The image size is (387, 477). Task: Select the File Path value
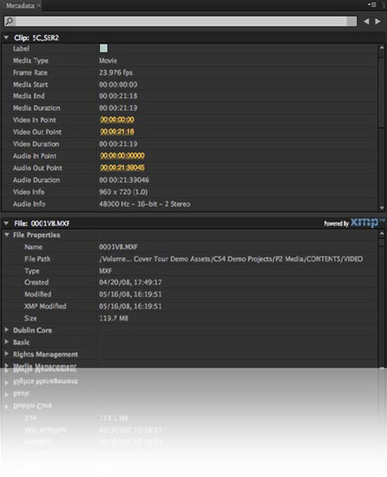pyautogui.click(x=231, y=259)
